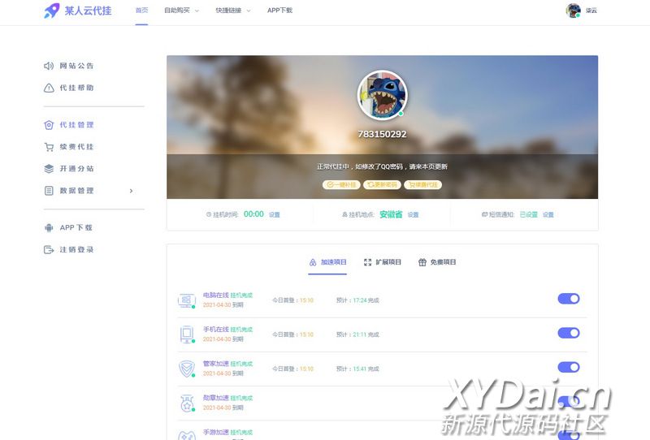Image resolution: width=650 pixels, height=440 pixels.
Task: Click the rocket logo of 某人云代挂
Action: coord(52,11)
